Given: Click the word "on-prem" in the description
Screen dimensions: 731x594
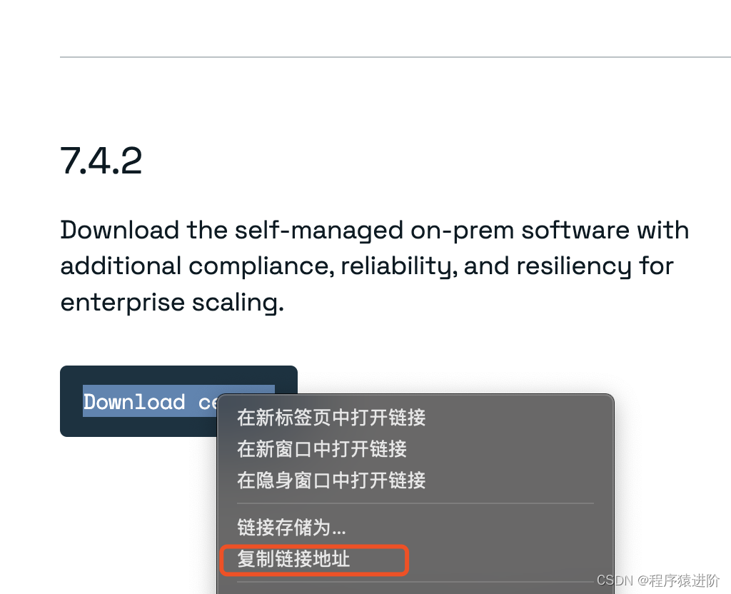Looking at the screenshot, I should [x=462, y=231].
